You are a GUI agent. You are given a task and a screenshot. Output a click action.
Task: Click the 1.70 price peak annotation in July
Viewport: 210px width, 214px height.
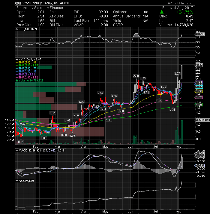(163, 87)
